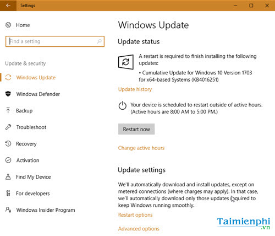
Task: Select Find My Device in the sidebar
Action: point(34,177)
